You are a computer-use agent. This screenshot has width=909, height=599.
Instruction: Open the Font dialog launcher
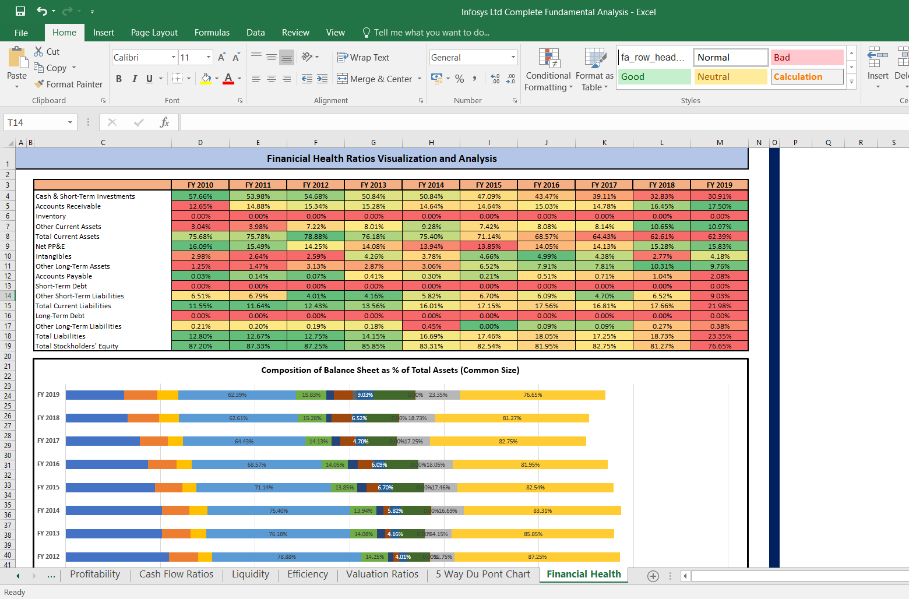pyautogui.click(x=240, y=101)
